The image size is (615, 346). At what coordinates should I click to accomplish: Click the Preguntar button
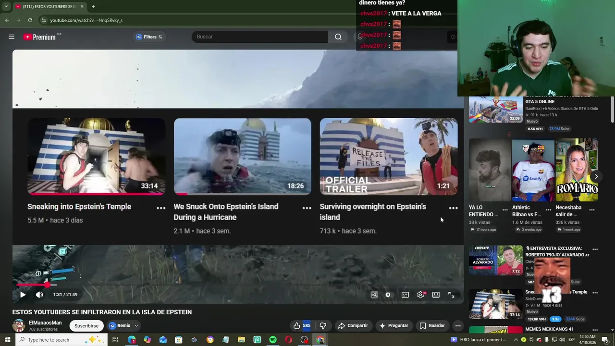tap(394, 326)
